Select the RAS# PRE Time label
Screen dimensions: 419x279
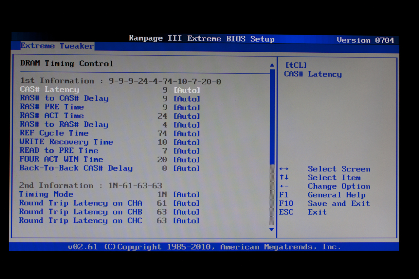coord(52,107)
